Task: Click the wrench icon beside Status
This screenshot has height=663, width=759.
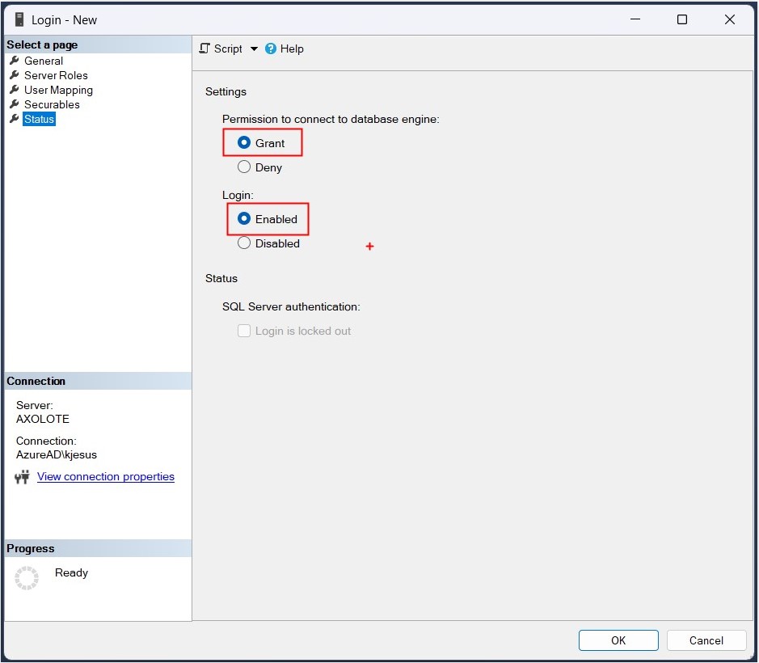Action: (15, 119)
